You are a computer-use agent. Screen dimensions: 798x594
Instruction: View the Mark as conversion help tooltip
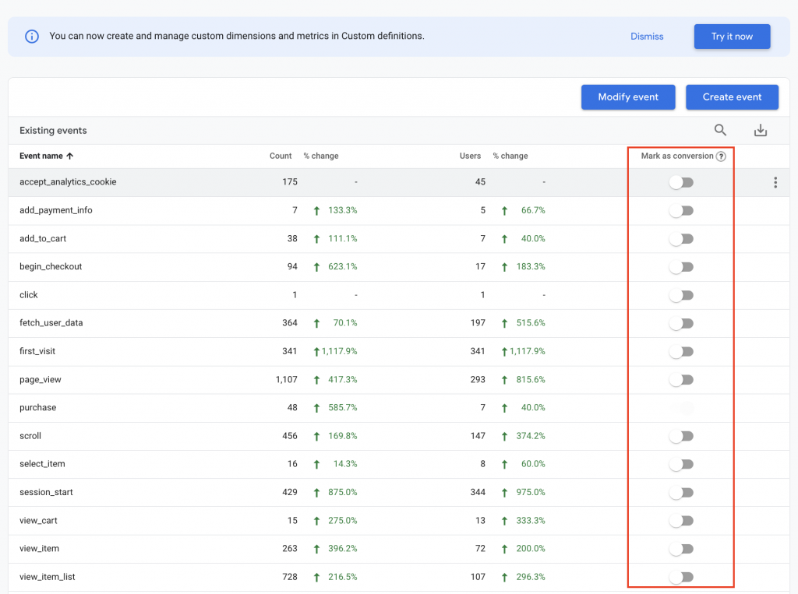tap(720, 156)
